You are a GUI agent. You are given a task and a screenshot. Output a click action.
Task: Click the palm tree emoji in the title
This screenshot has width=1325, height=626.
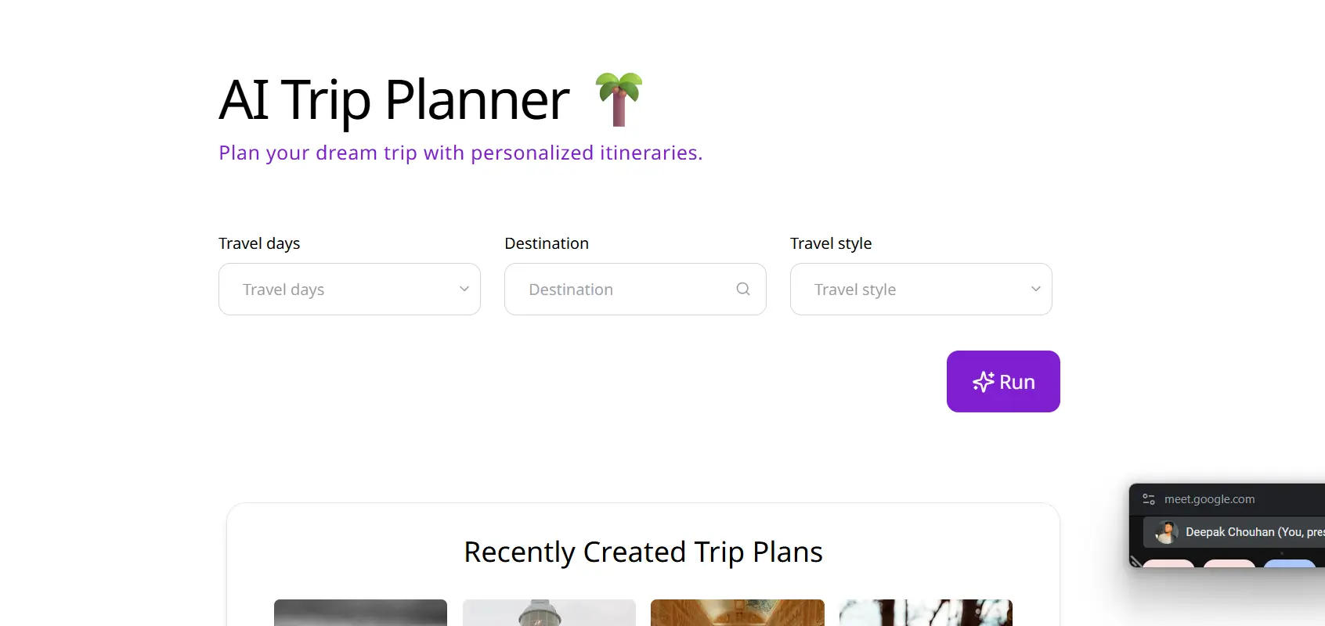(619, 99)
